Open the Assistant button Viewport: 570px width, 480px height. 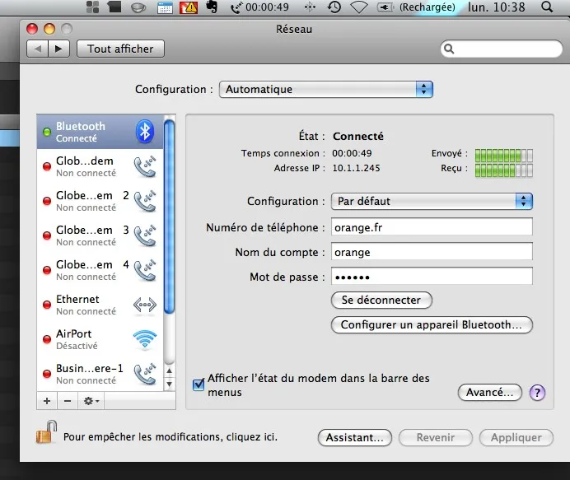pos(355,437)
